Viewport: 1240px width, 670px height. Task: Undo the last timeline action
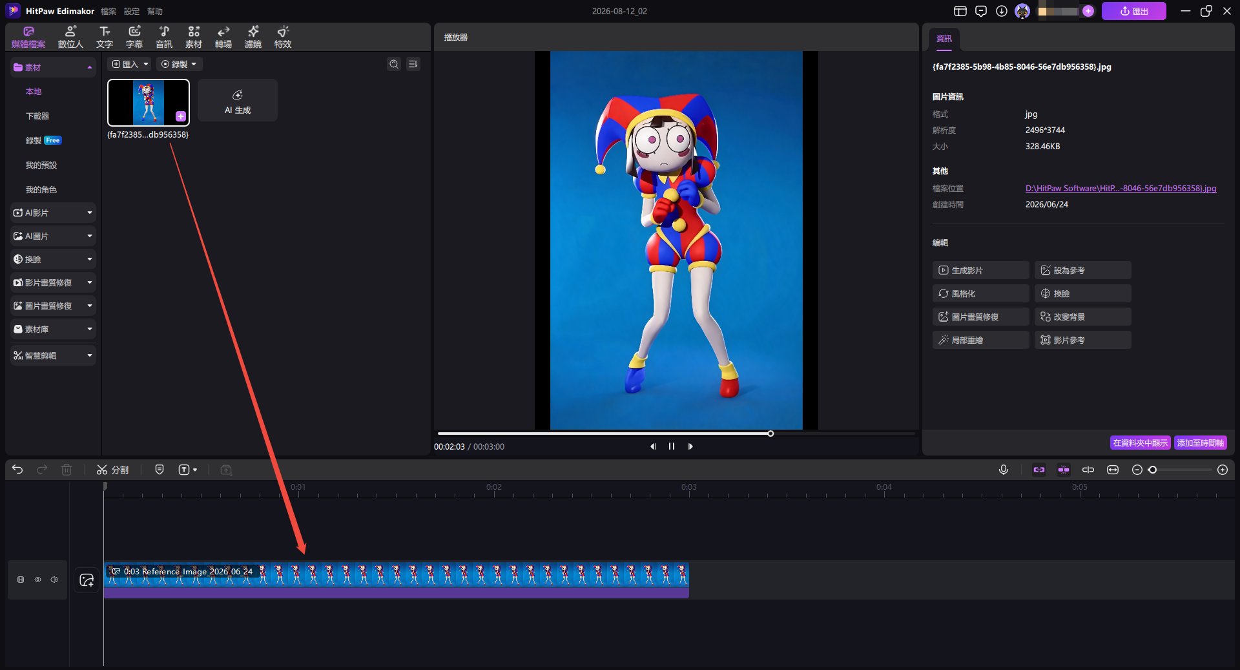[x=17, y=470]
